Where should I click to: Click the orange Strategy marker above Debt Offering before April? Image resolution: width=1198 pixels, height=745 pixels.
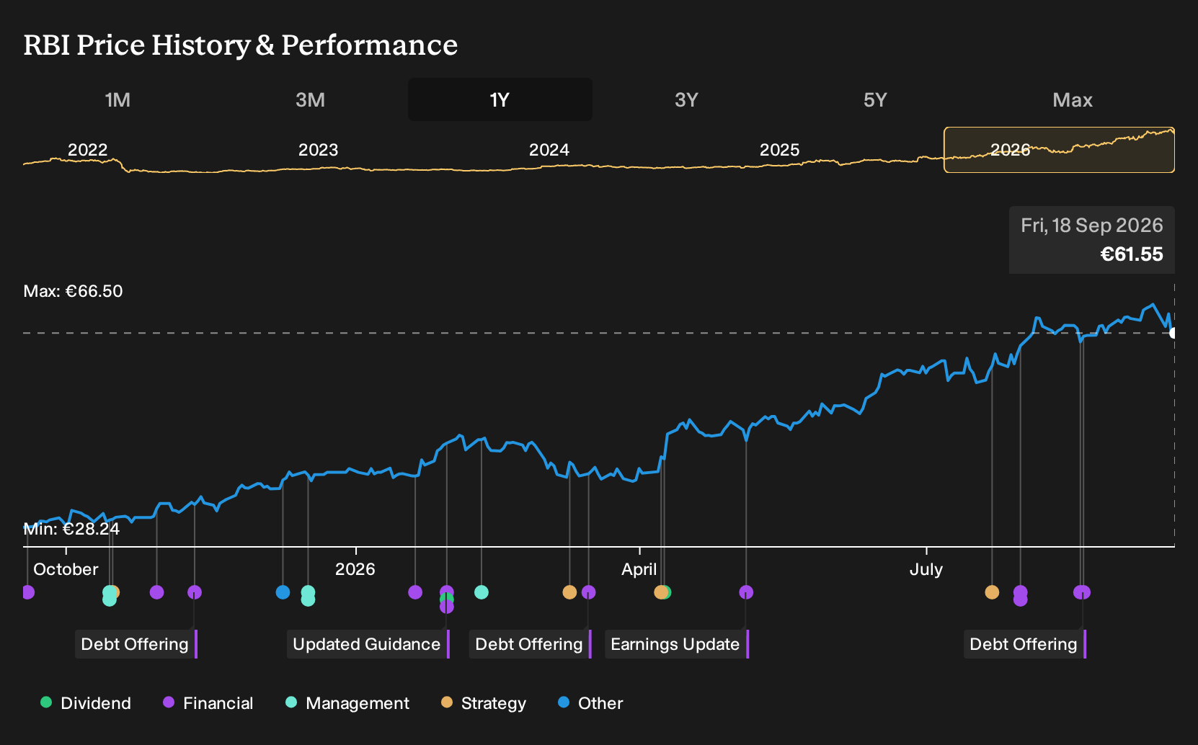(569, 592)
